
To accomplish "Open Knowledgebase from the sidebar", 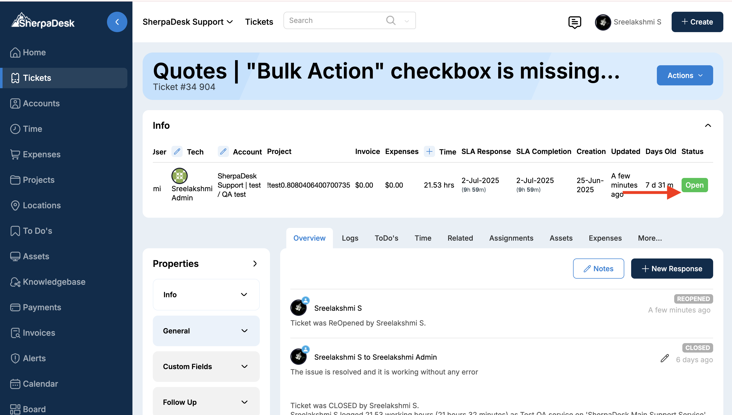I will click(x=54, y=282).
